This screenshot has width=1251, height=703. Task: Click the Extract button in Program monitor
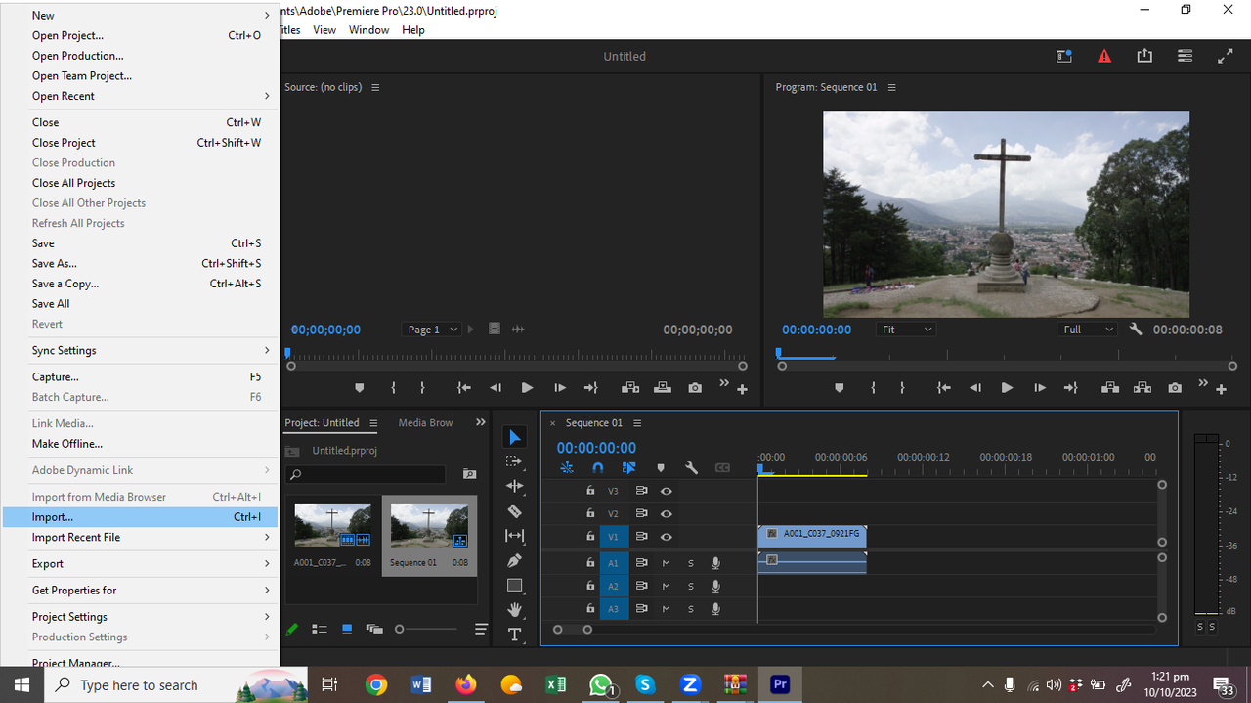click(1143, 388)
